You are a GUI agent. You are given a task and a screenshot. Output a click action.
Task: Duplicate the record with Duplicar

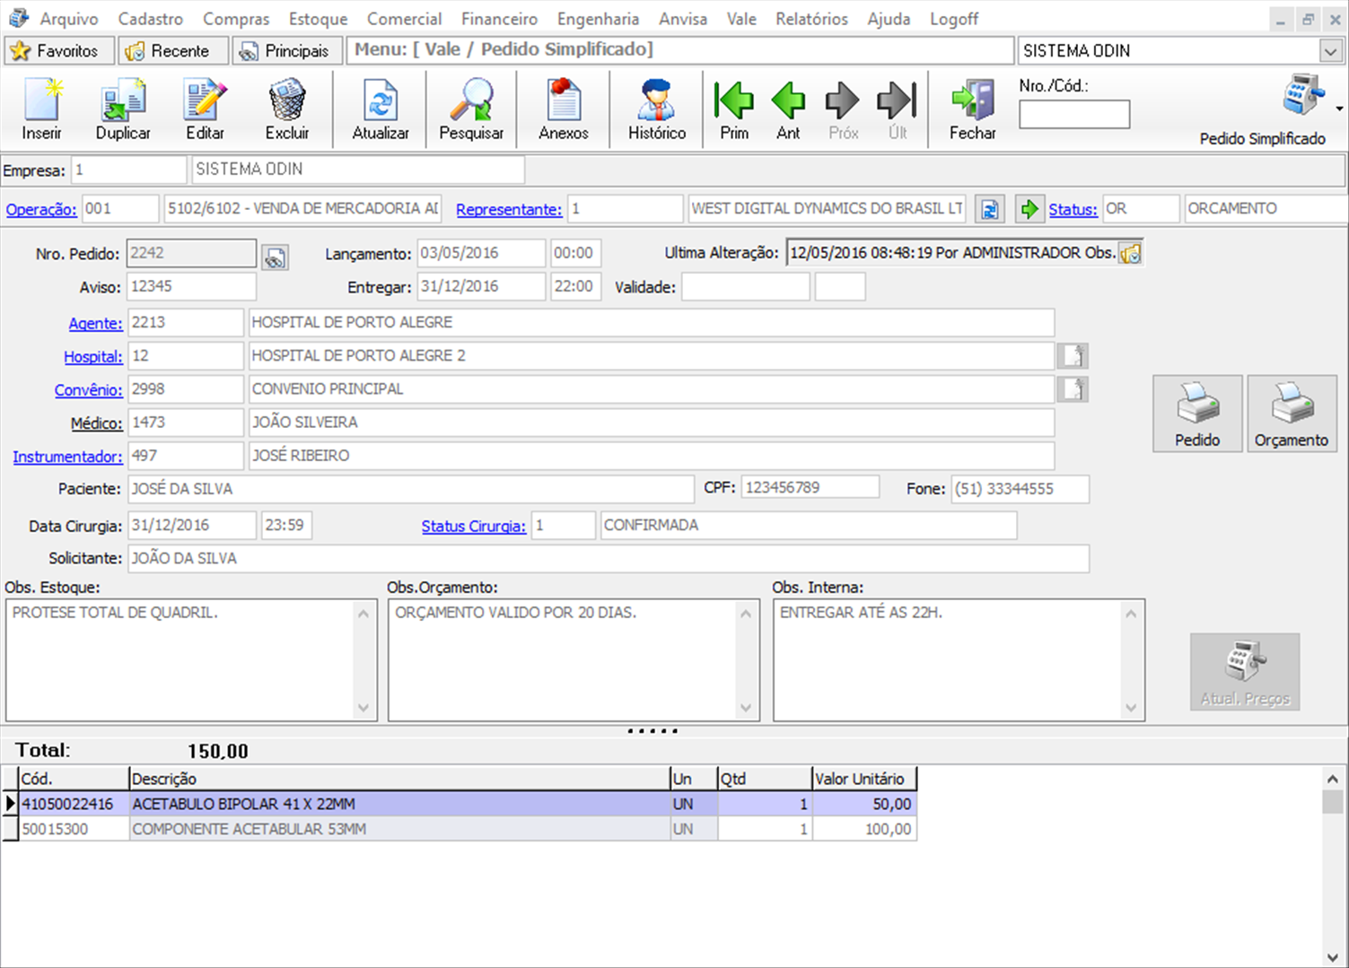point(123,109)
